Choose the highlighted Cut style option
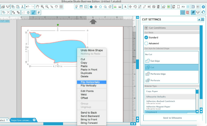Viewport: 207px width, 126px height. (x=171, y=67)
